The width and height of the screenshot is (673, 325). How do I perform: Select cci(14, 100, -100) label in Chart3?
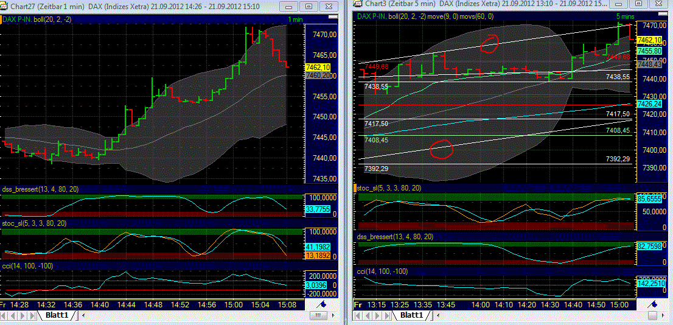click(x=383, y=271)
